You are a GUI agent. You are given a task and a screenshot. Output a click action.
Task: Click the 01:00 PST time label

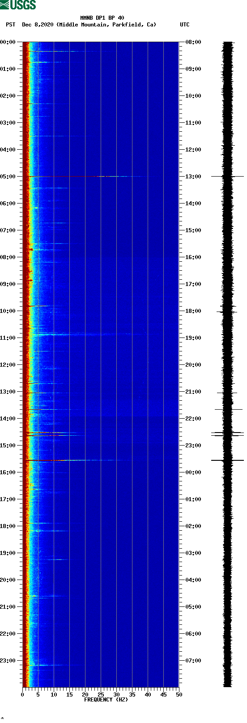(8, 69)
